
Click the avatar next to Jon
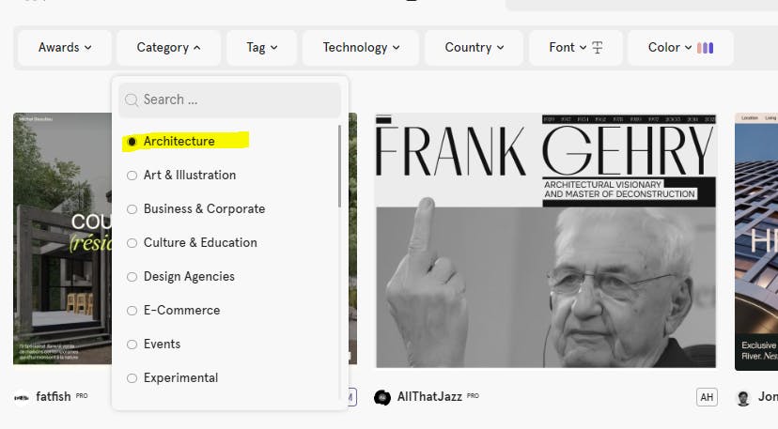(743, 397)
